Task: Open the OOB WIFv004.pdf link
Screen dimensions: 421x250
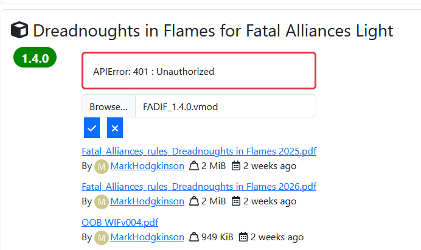Action: pos(120,222)
